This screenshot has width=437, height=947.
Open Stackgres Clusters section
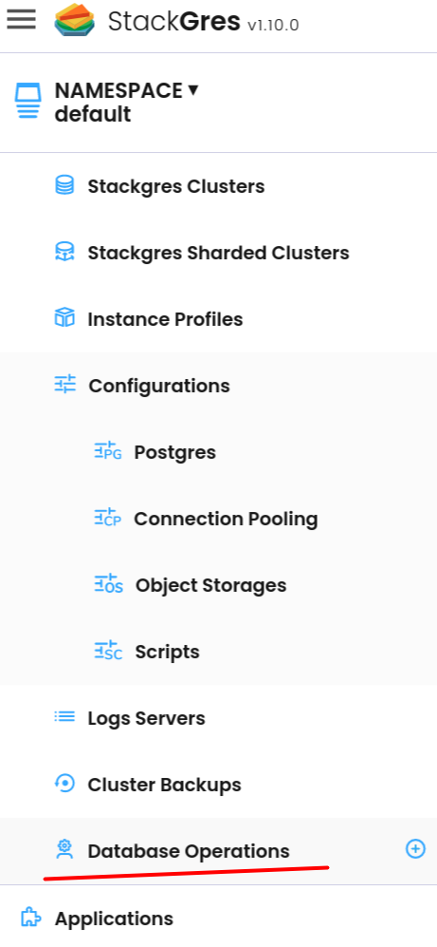pyautogui.click(x=176, y=186)
